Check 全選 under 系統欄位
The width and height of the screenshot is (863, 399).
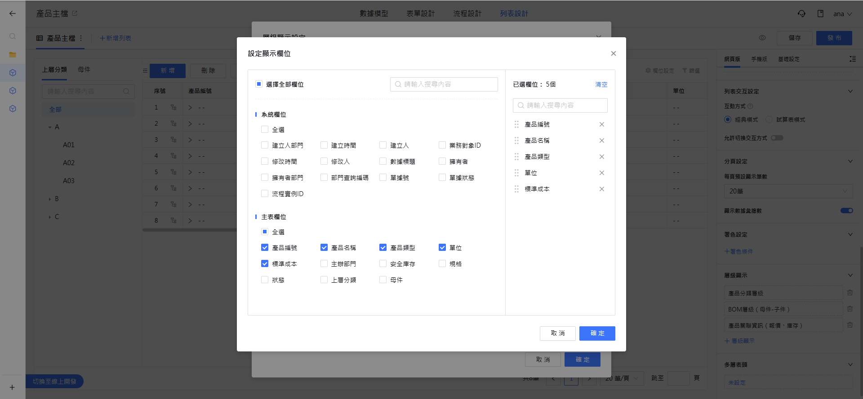265,129
